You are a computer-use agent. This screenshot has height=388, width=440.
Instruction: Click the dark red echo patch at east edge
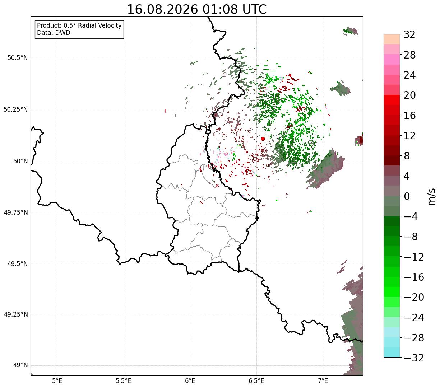[x=360, y=140]
